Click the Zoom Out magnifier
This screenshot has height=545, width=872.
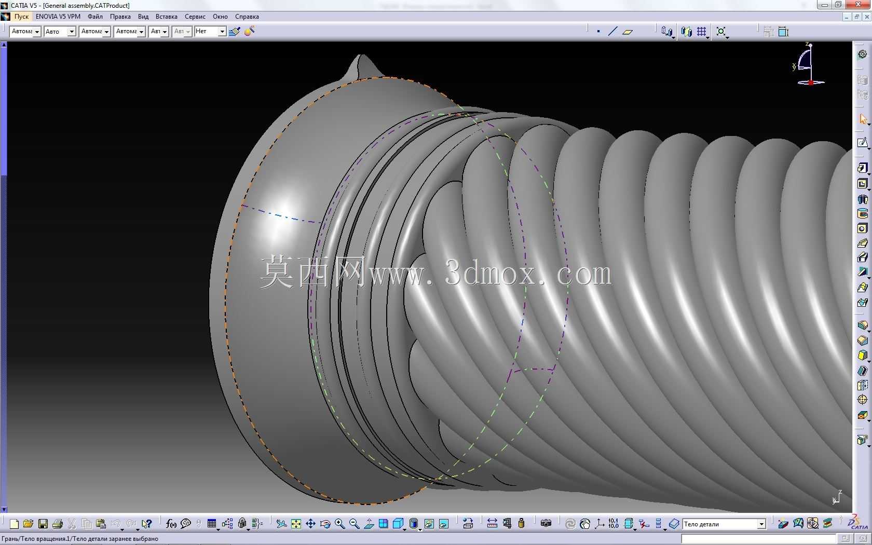(x=354, y=524)
